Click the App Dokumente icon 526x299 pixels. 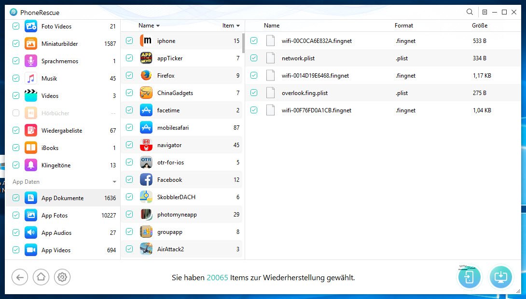pyautogui.click(x=31, y=198)
